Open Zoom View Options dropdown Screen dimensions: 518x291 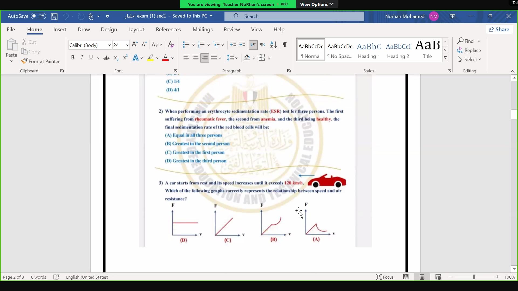pyautogui.click(x=317, y=4)
